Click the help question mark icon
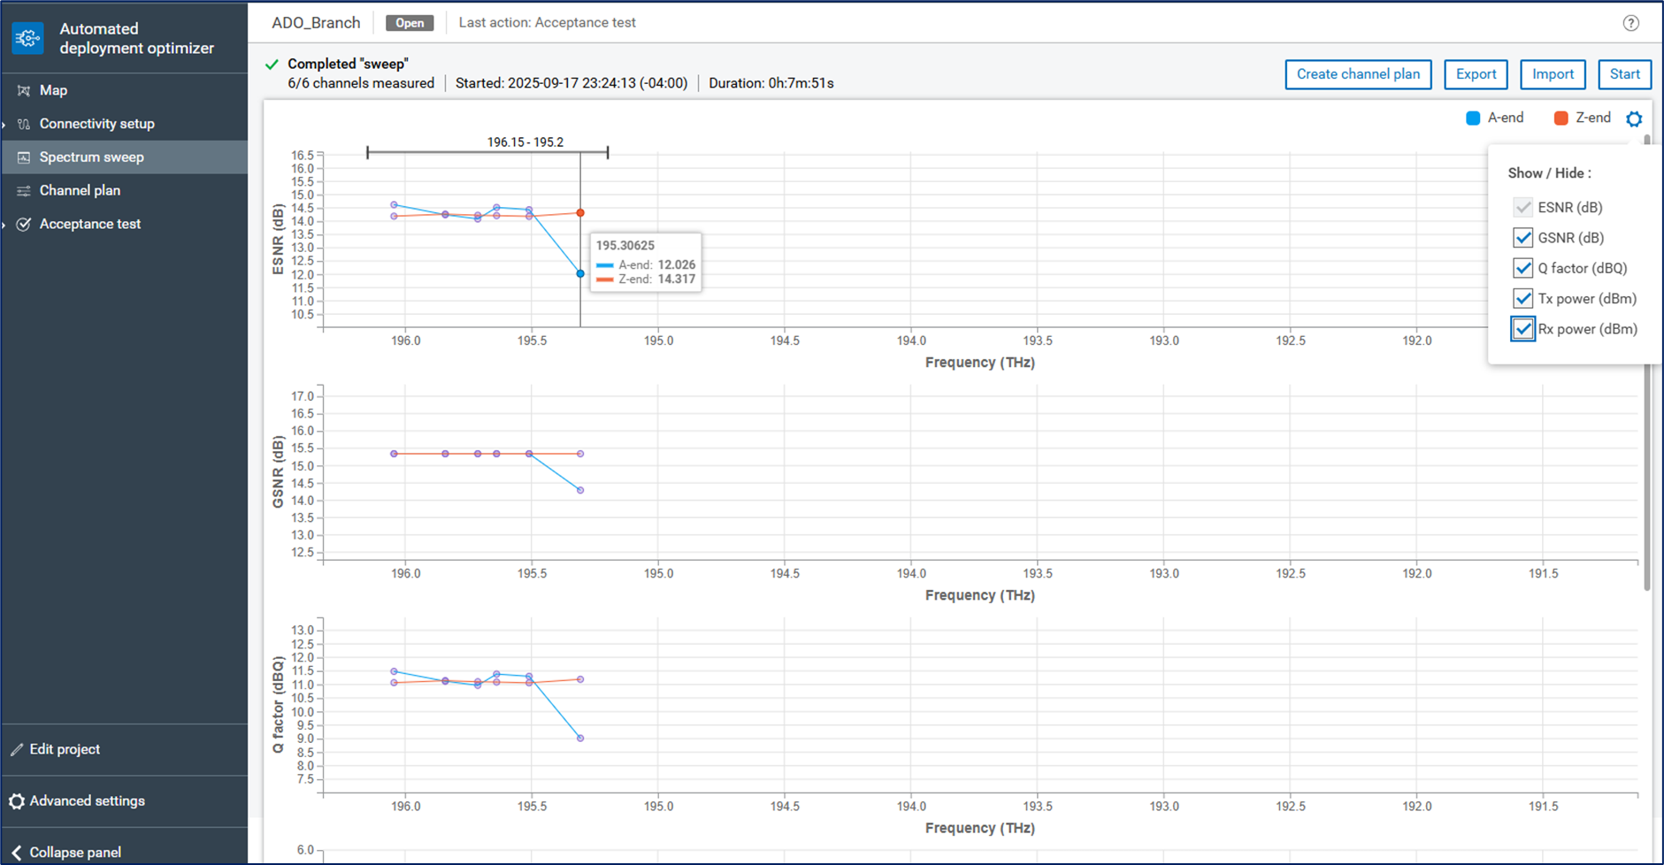The height and width of the screenshot is (865, 1664). (1631, 23)
